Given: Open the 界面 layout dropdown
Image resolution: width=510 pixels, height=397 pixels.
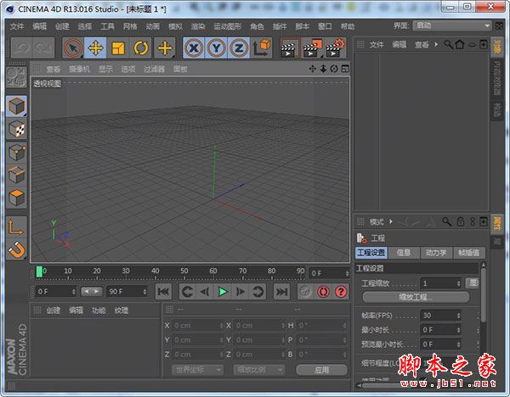Looking at the screenshot, I should coord(450,25).
